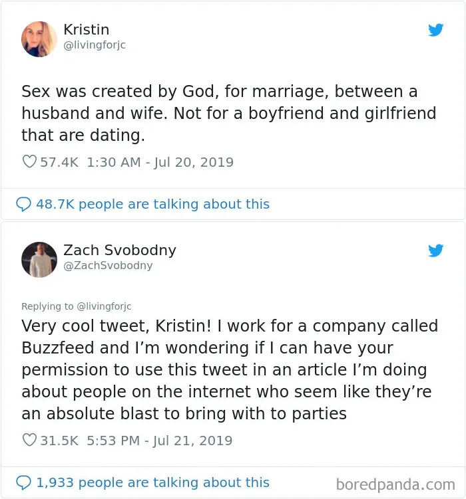466x499 pixels.
Task: Click the 1:30 AM - Jul 20, 2019 timestamp
Action: click(160, 162)
